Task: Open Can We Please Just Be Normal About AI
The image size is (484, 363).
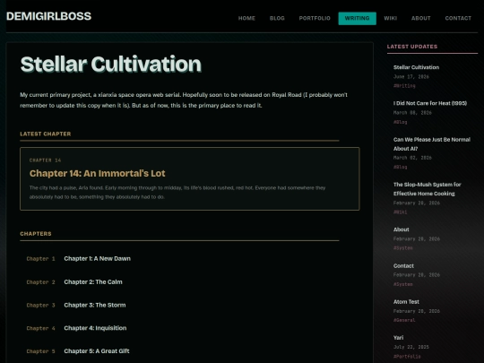Action: [432, 144]
